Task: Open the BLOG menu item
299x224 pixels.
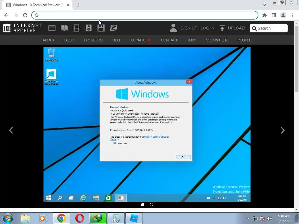Action: coord(69,40)
